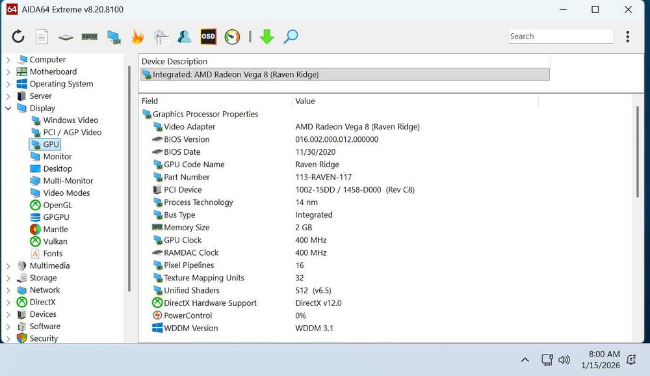
Task: Open the Report page icon
Action: [x=42, y=36]
